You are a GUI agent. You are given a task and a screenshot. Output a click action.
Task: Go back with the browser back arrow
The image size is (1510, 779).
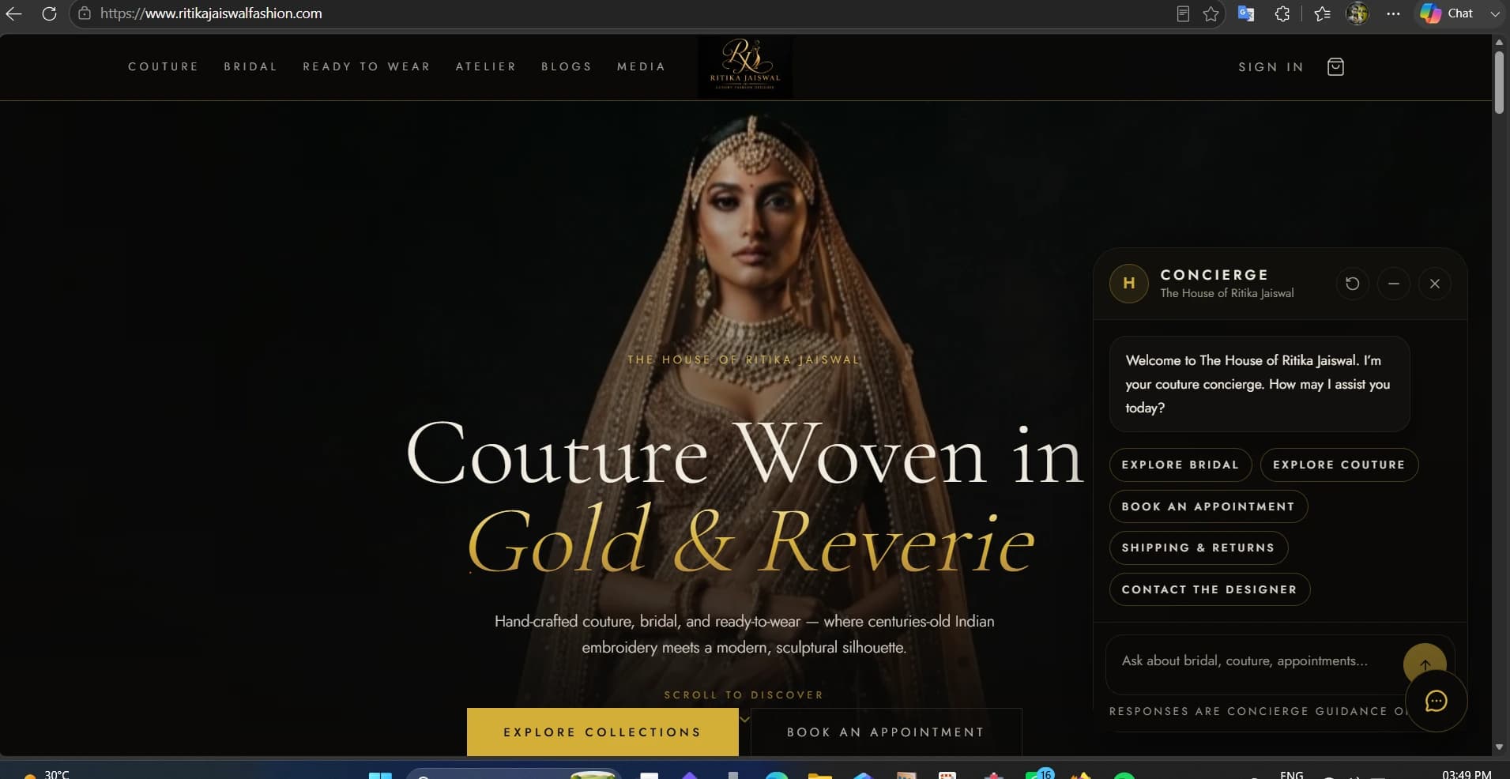click(x=14, y=13)
